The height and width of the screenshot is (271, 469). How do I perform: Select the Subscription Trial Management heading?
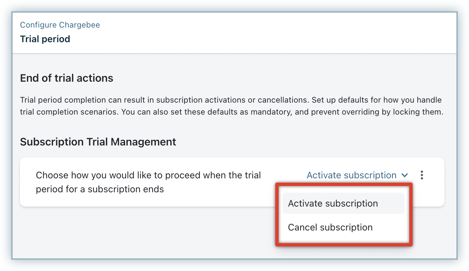[x=98, y=142]
